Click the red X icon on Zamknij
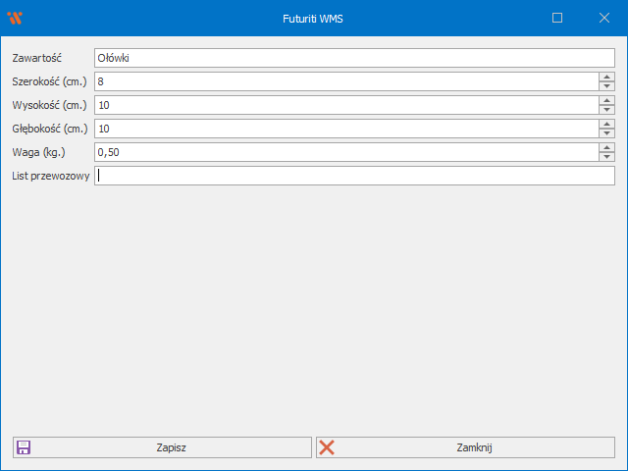This screenshot has width=628, height=471. point(327,447)
